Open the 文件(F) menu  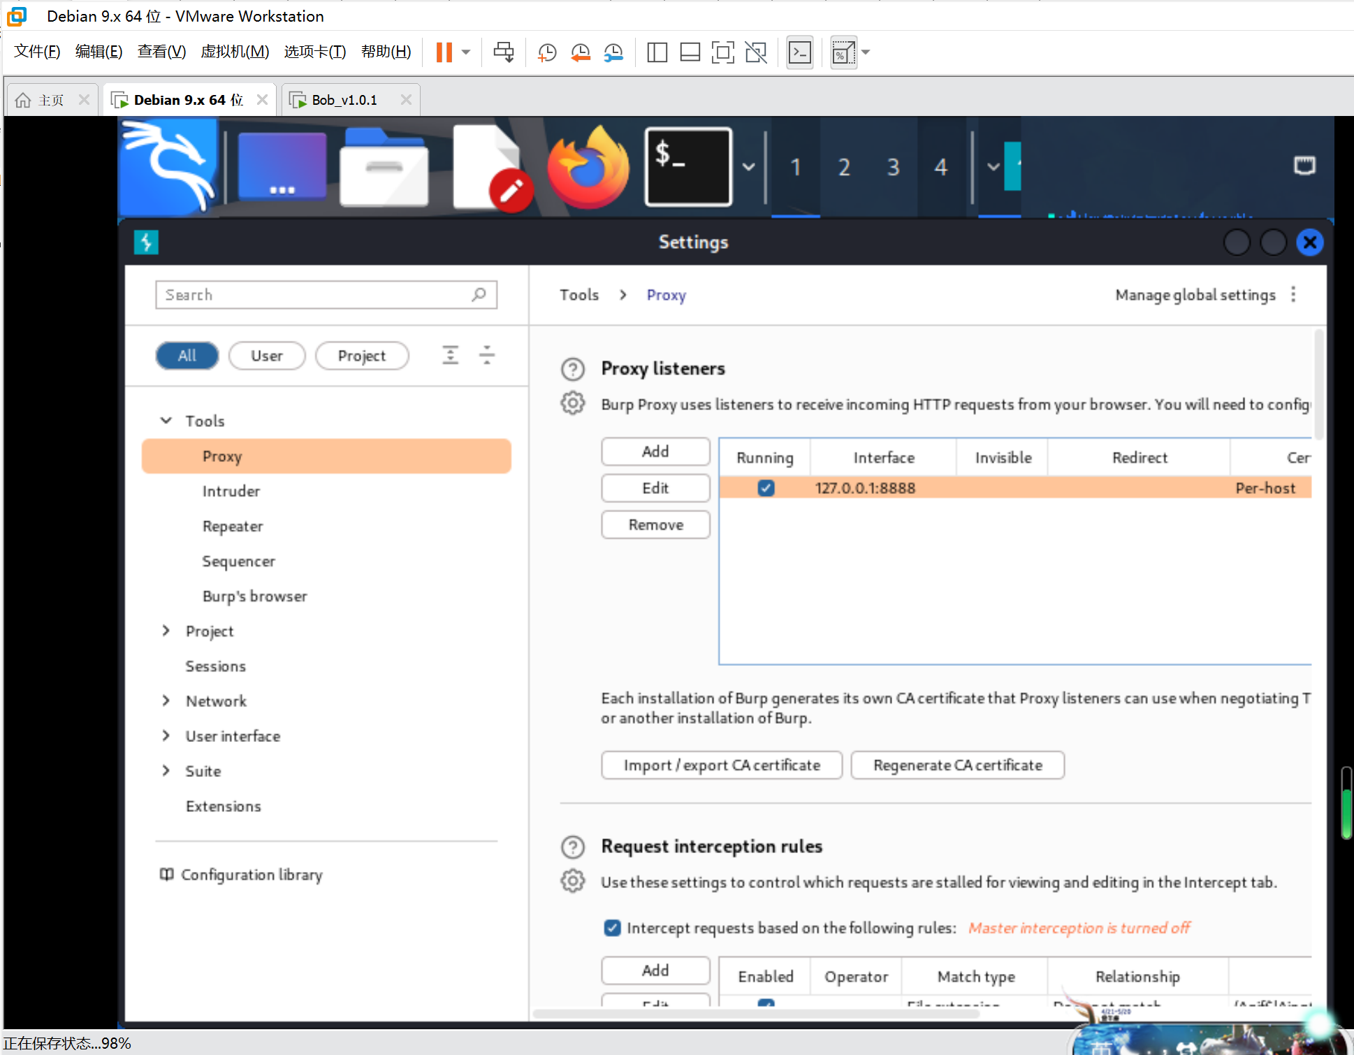(x=37, y=52)
